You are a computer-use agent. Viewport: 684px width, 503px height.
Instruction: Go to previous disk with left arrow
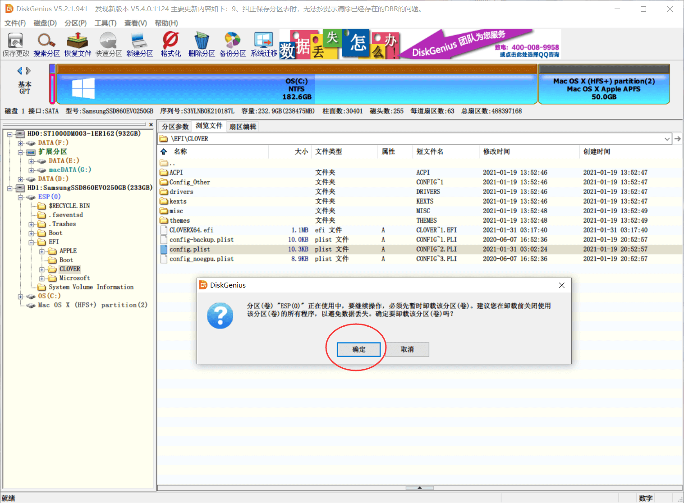20,71
